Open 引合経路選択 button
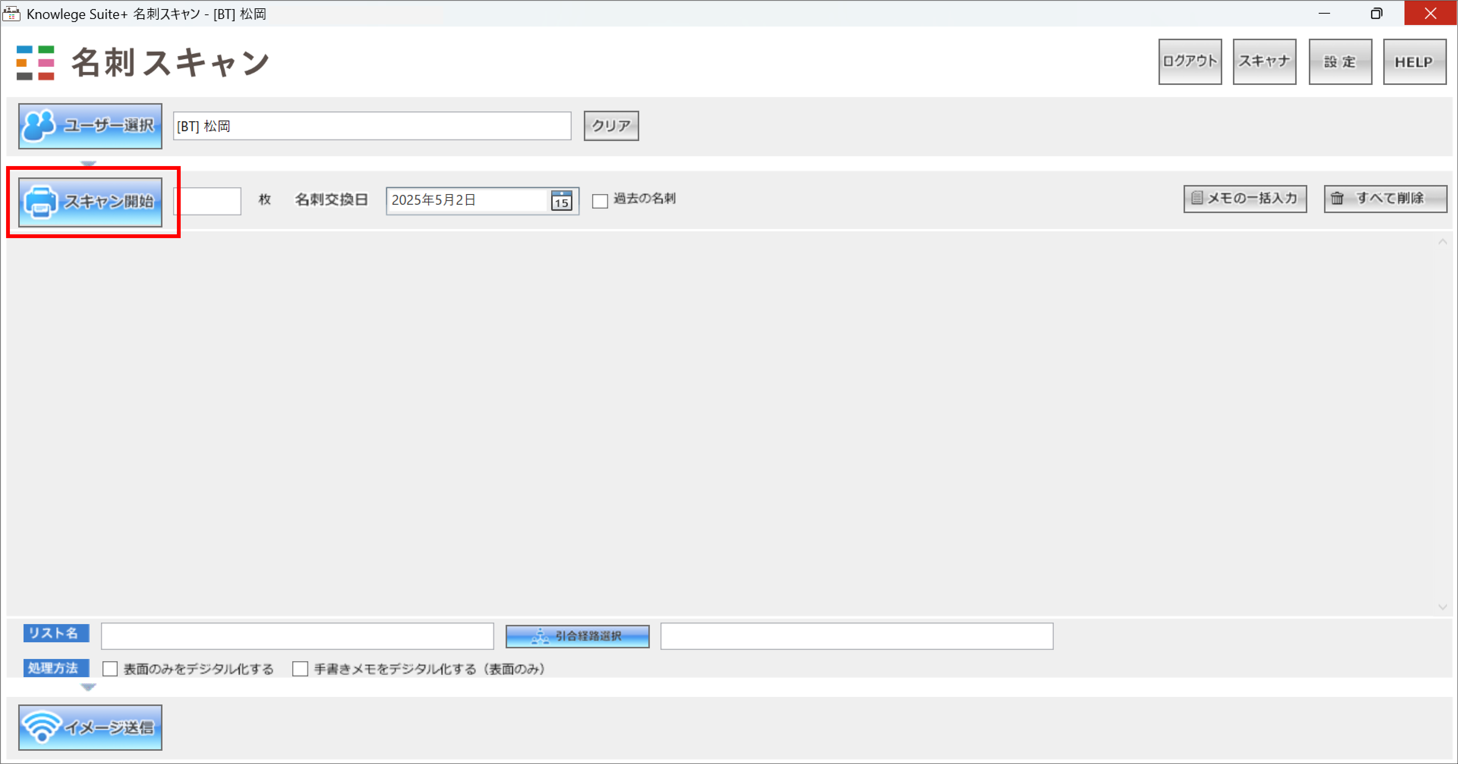Viewport: 1458px width, 764px height. 577,636
